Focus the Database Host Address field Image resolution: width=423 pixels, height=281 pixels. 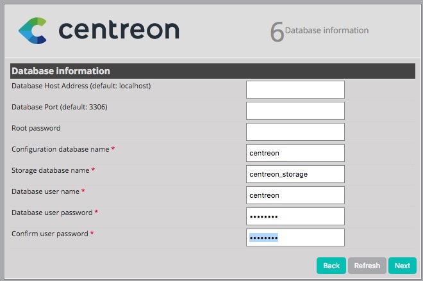(x=295, y=90)
